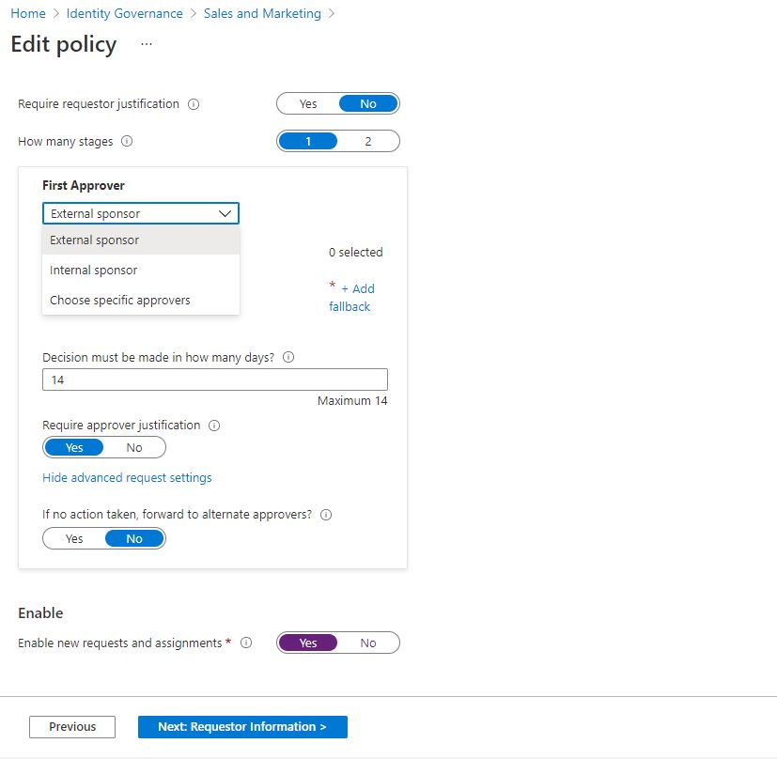Click Next: Requestor Information button
777x759 pixels.
[242, 727]
